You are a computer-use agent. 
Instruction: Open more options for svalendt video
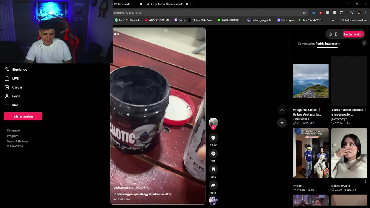327,181
